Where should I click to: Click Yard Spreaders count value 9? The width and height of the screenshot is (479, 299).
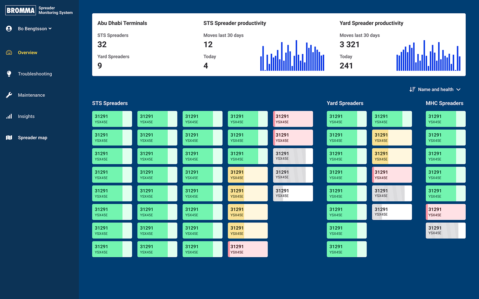point(100,66)
